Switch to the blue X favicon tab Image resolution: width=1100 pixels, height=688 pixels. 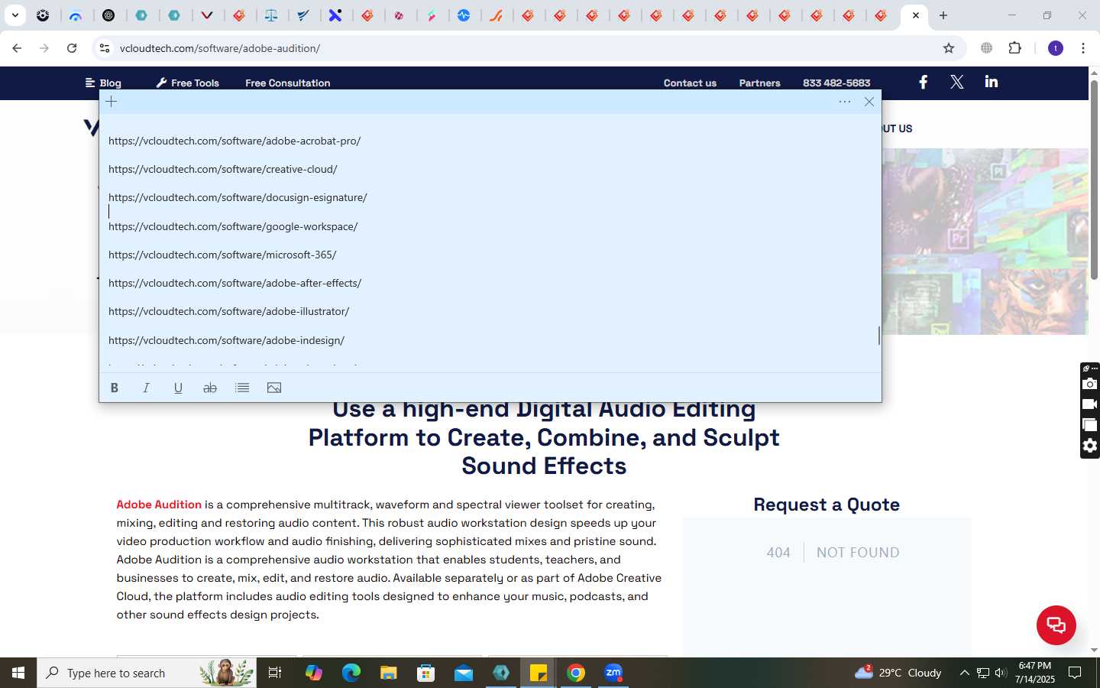pyautogui.click(x=335, y=15)
